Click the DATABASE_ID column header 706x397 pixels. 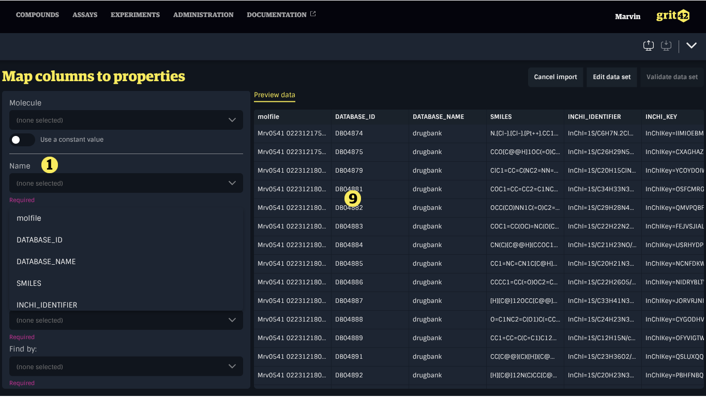pyautogui.click(x=370, y=117)
